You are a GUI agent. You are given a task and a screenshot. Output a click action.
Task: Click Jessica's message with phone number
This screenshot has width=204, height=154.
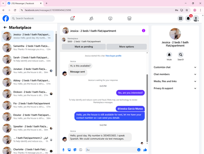[100, 137]
